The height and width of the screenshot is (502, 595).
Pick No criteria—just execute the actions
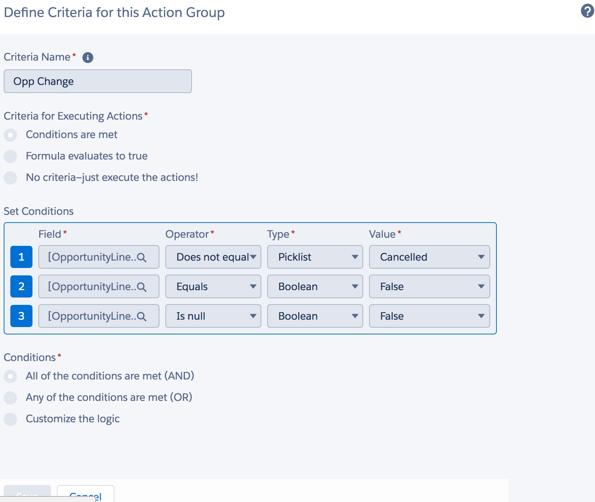coord(10,178)
